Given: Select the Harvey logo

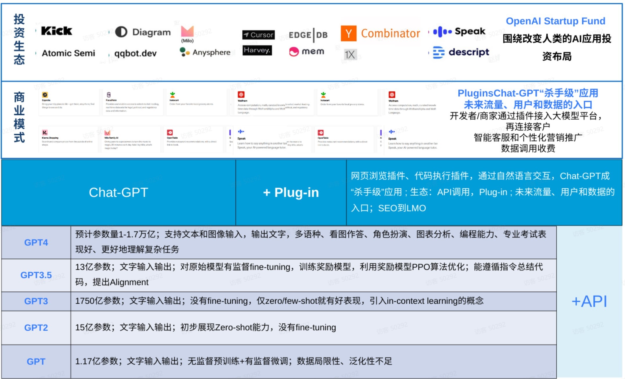Looking at the screenshot, I should (257, 51).
